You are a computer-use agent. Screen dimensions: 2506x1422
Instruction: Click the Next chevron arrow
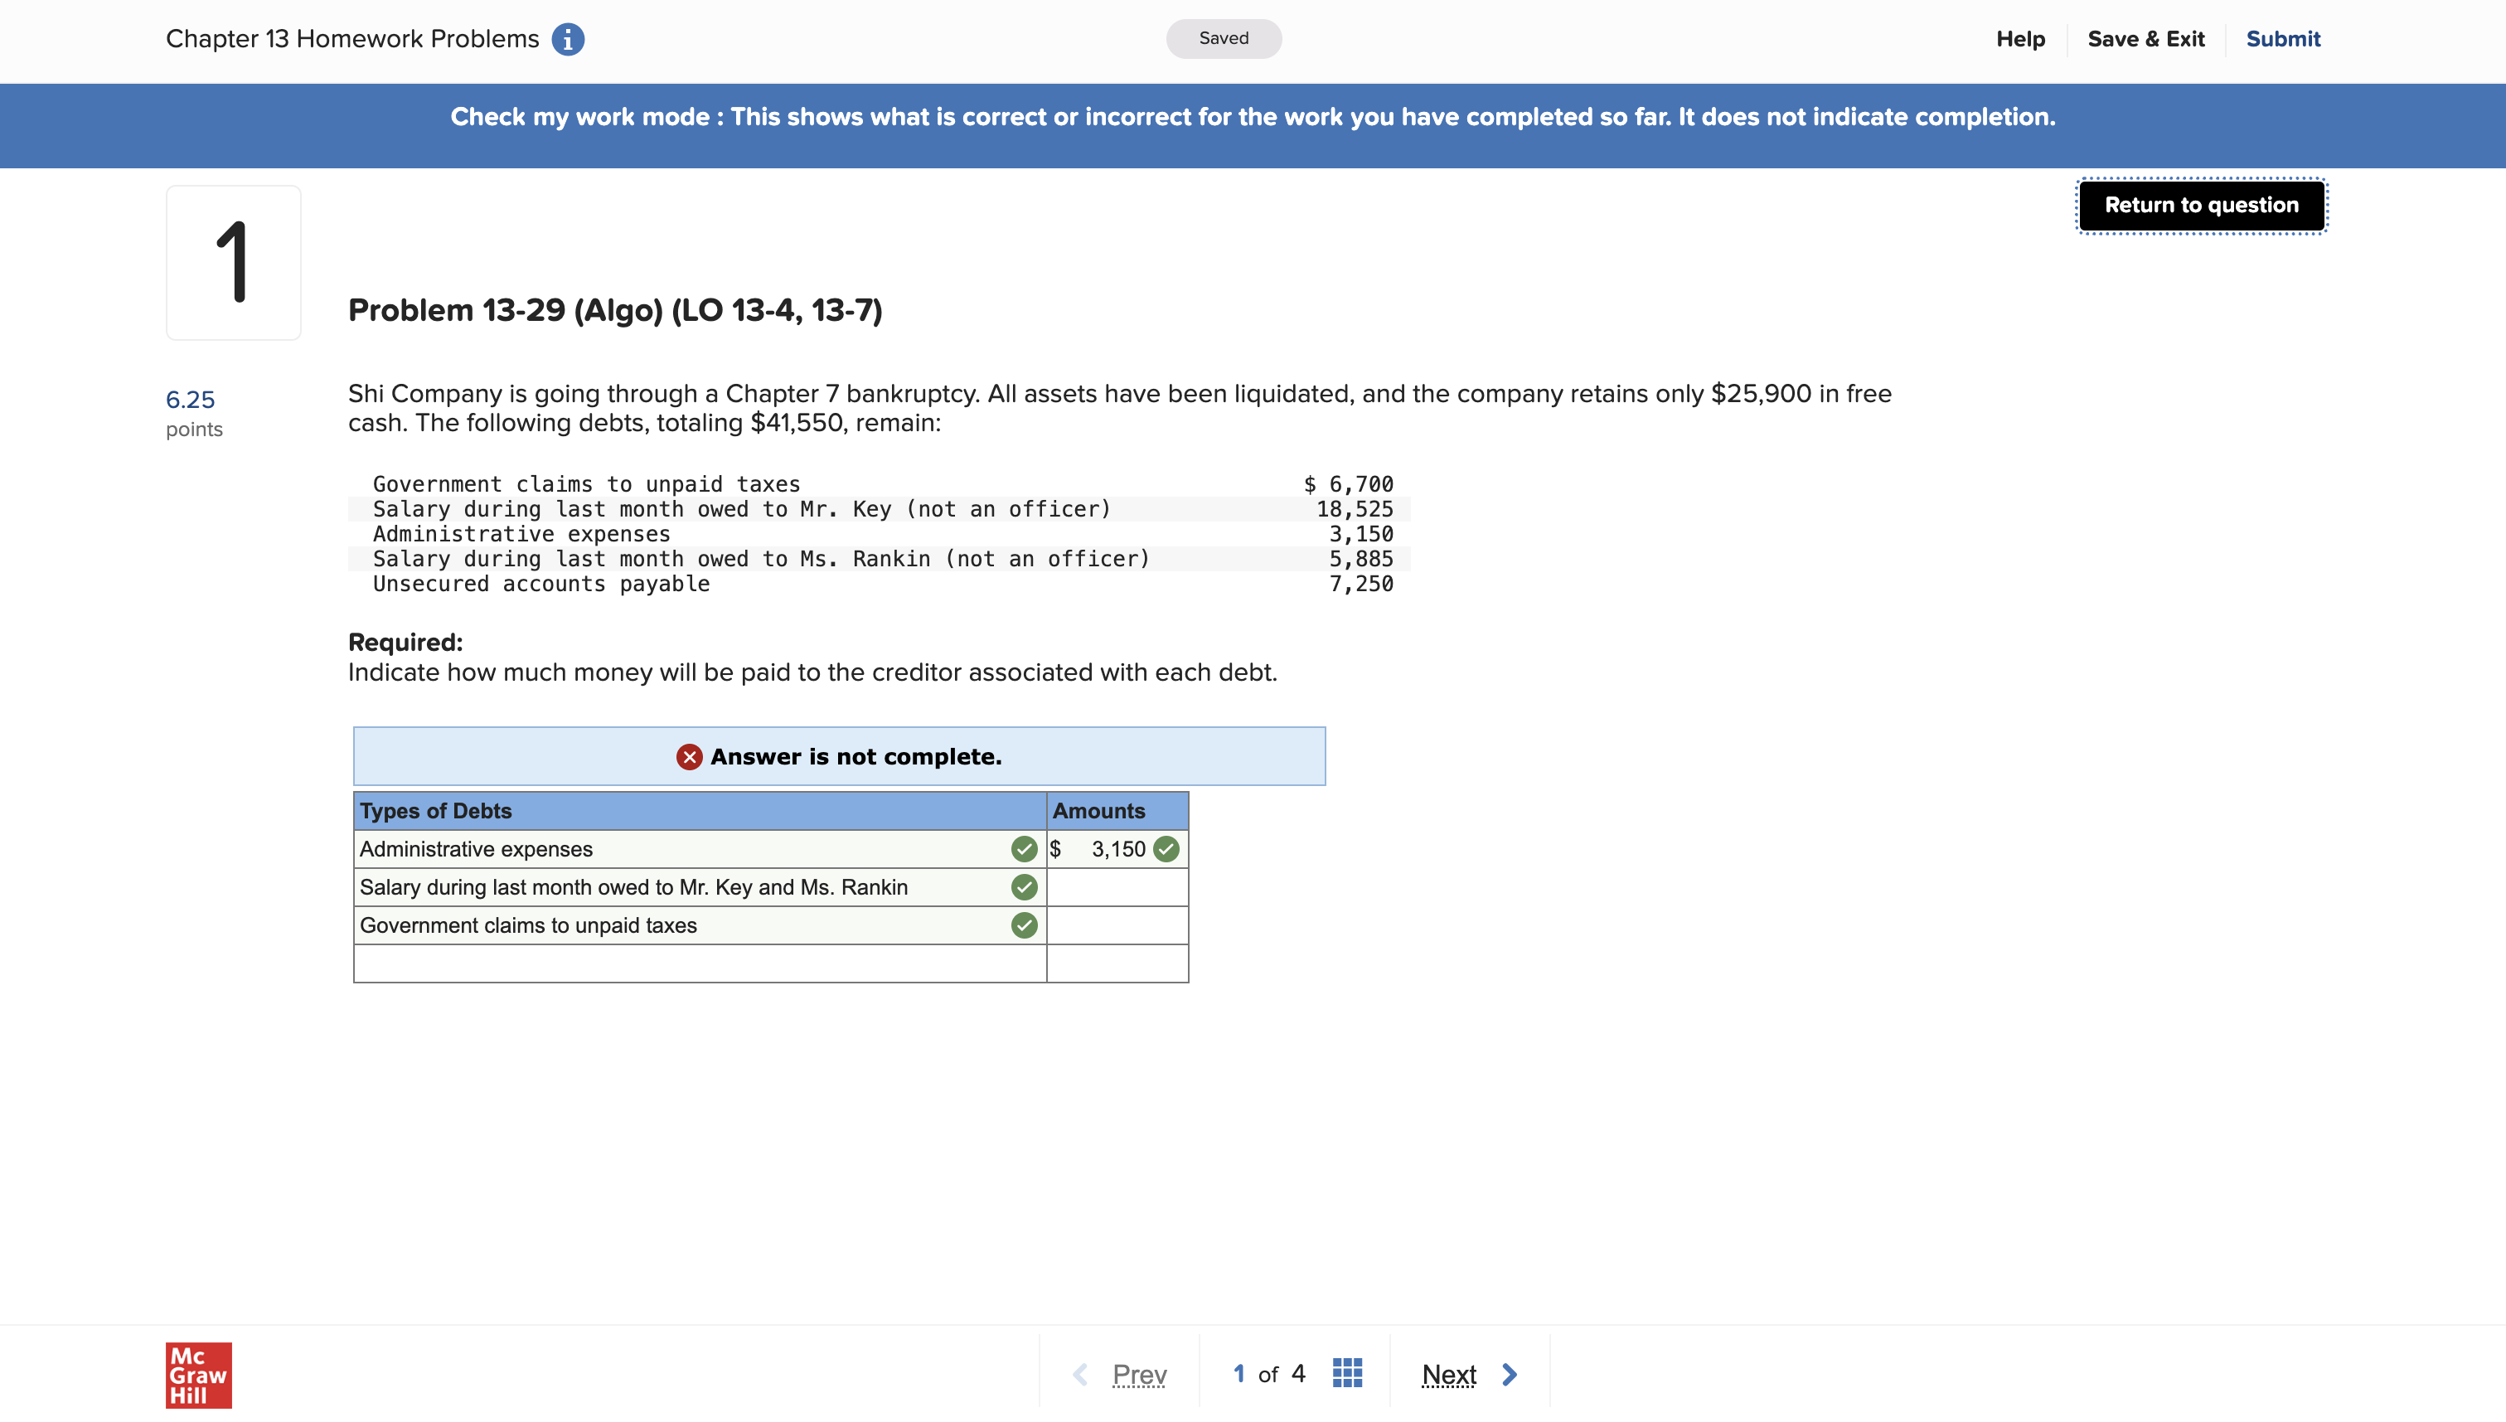click(1510, 1374)
